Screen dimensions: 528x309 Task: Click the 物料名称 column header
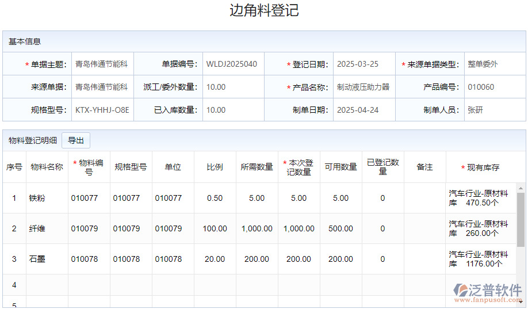click(x=47, y=167)
